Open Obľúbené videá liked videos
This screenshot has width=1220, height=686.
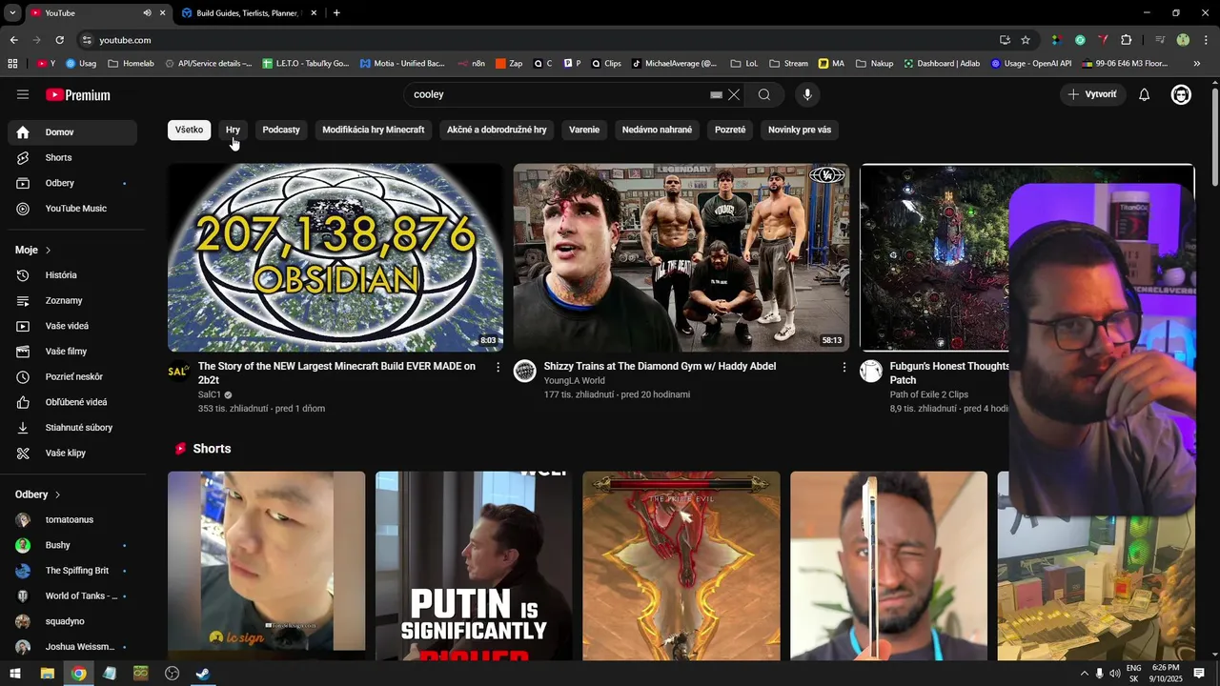tap(72, 402)
